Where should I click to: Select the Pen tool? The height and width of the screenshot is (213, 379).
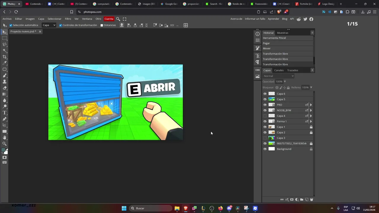(x=4, y=119)
